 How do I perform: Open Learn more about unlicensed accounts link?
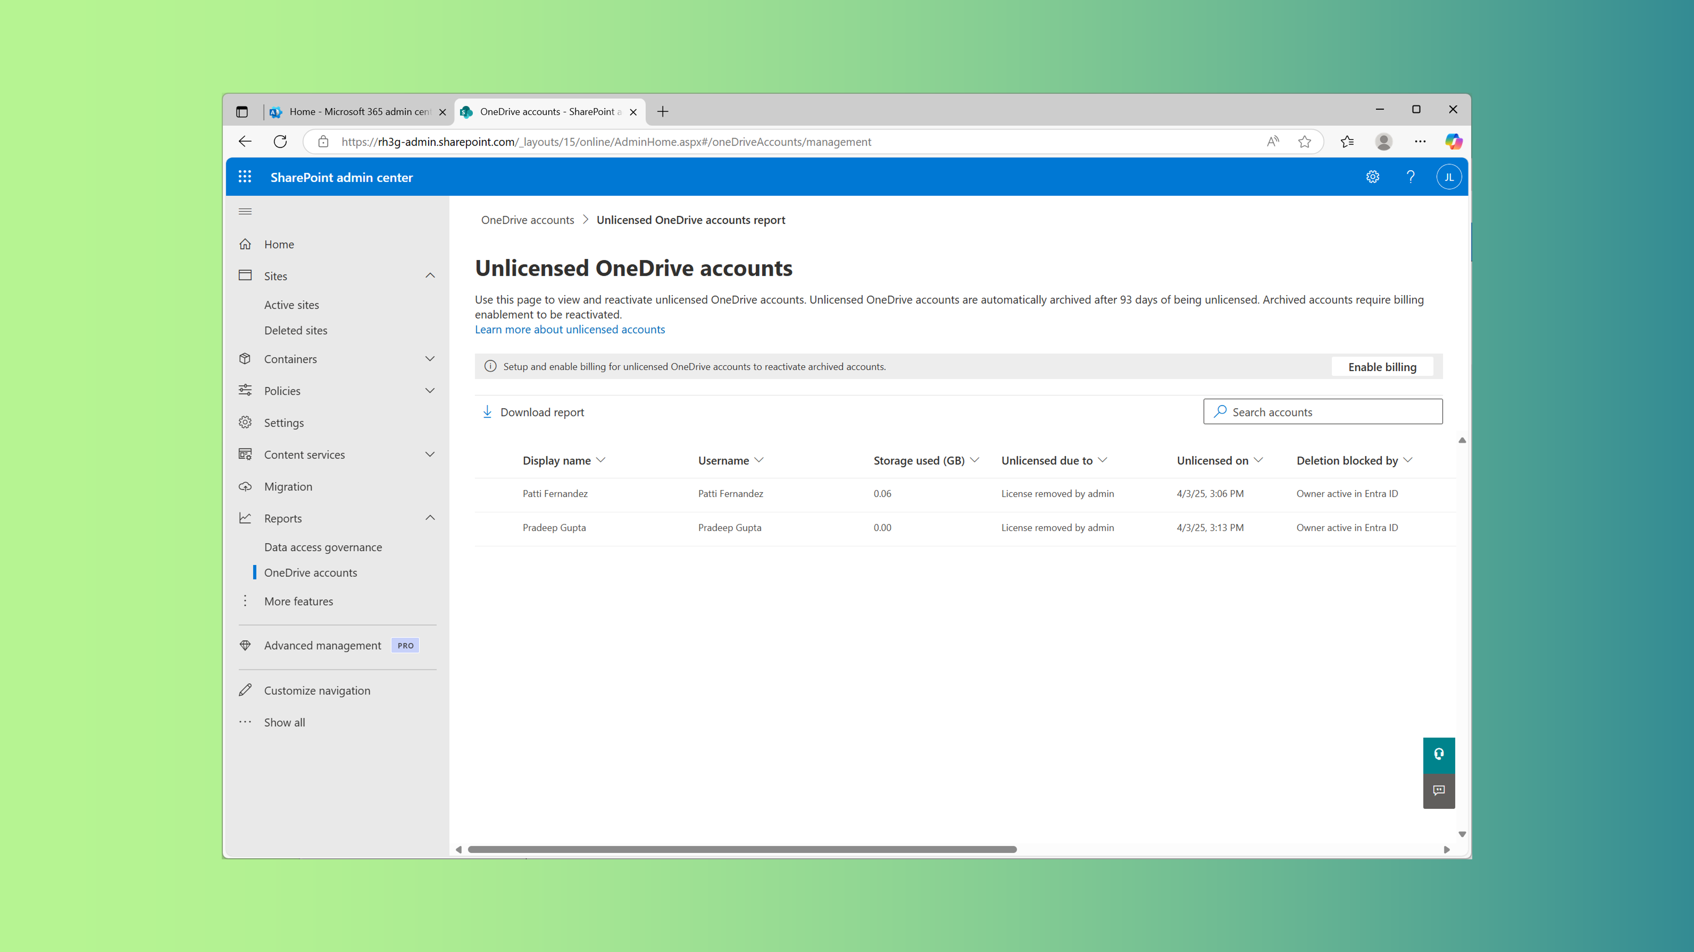569,329
